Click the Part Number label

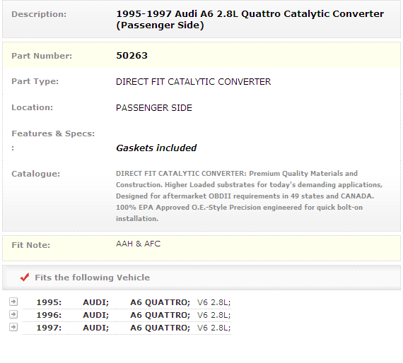pos(42,56)
